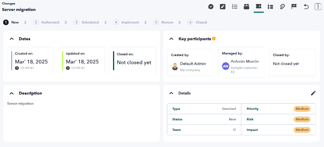Viewport: 324px width, 147px height.
Task: Click the Impact Medium badge
Action: click(x=302, y=130)
